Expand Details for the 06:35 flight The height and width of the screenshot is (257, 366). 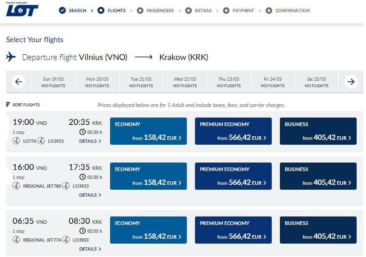[x=90, y=249]
